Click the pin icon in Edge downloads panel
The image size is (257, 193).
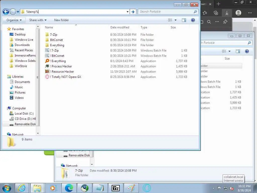pyautogui.click(x=225, y=22)
